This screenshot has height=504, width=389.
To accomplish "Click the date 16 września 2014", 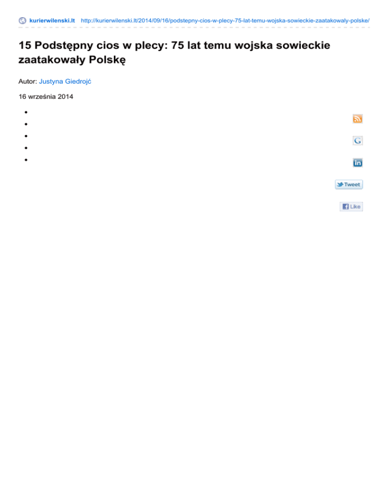I will click(x=46, y=96).
